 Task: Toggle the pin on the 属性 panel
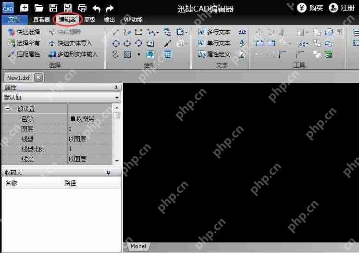[116, 88]
